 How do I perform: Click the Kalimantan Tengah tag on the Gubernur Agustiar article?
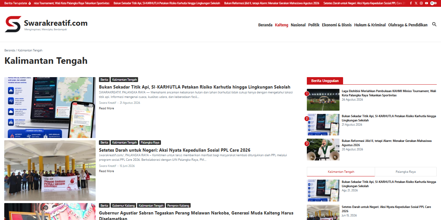coord(151,206)
